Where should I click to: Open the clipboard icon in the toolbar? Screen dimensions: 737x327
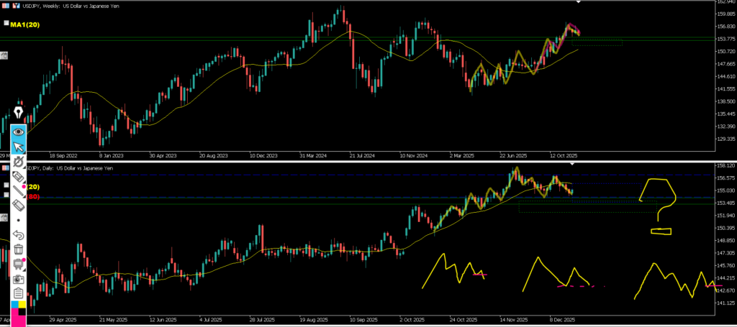[19, 293]
